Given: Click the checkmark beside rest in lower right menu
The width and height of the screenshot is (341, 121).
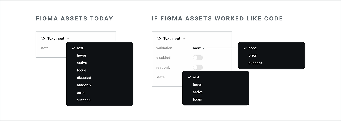Looking at the screenshot, I should click(189, 77).
